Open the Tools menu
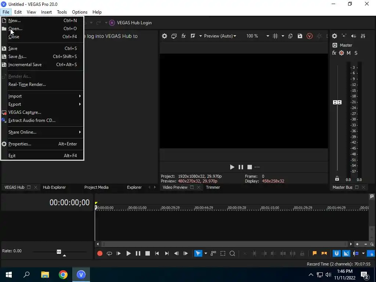 coord(62,12)
